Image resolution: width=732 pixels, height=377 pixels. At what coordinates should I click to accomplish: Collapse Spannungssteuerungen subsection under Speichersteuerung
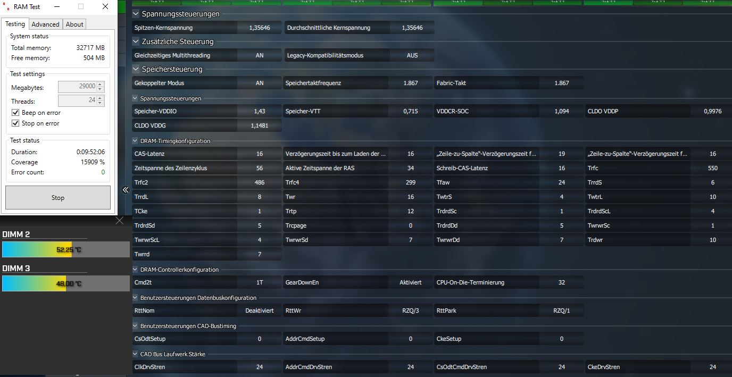[x=135, y=98]
